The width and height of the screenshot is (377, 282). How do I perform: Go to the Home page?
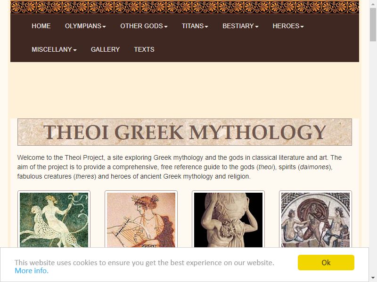pos(41,26)
